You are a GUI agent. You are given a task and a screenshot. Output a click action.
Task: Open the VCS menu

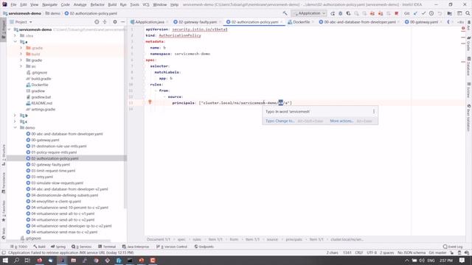[146, 4]
